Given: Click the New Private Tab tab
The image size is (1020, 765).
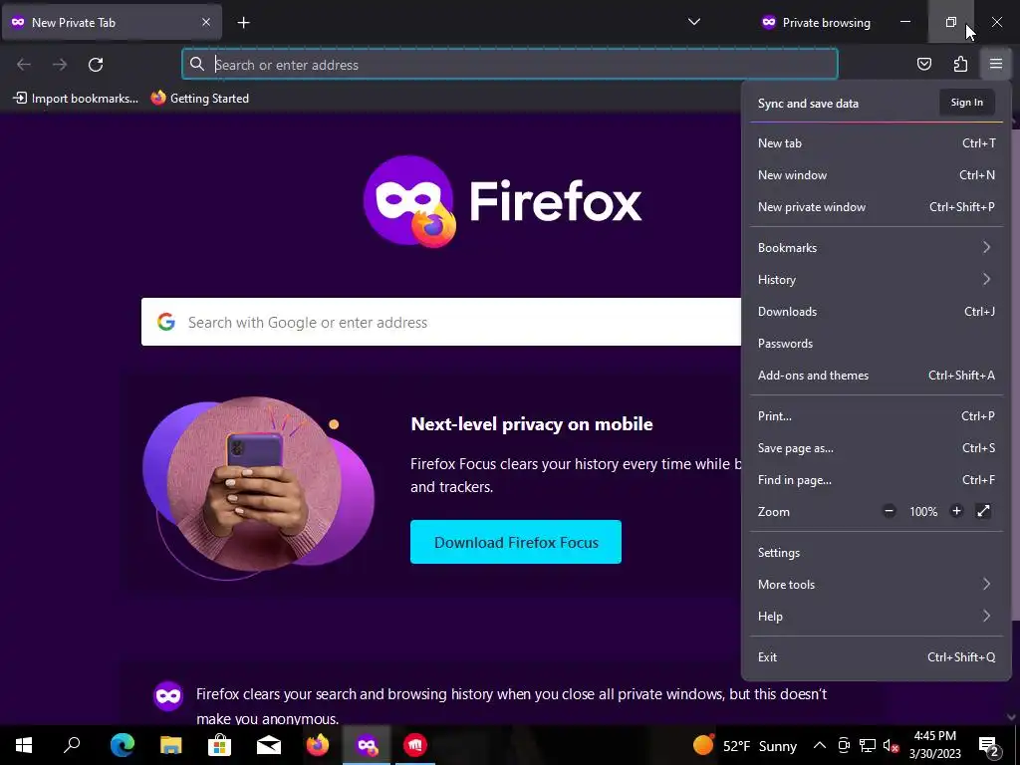Looking at the screenshot, I should pos(112,23).
